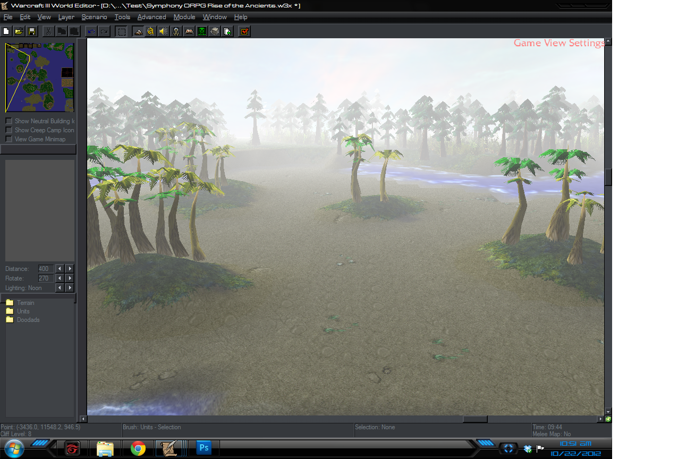Open the Module menu
Viewport: 678px width, 459px height.
point(184,17)
